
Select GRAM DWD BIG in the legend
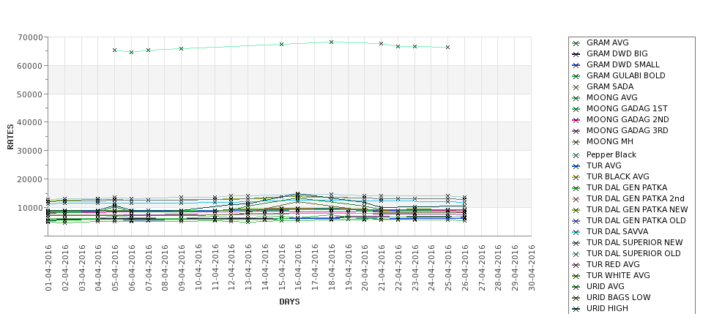(617, 53)
